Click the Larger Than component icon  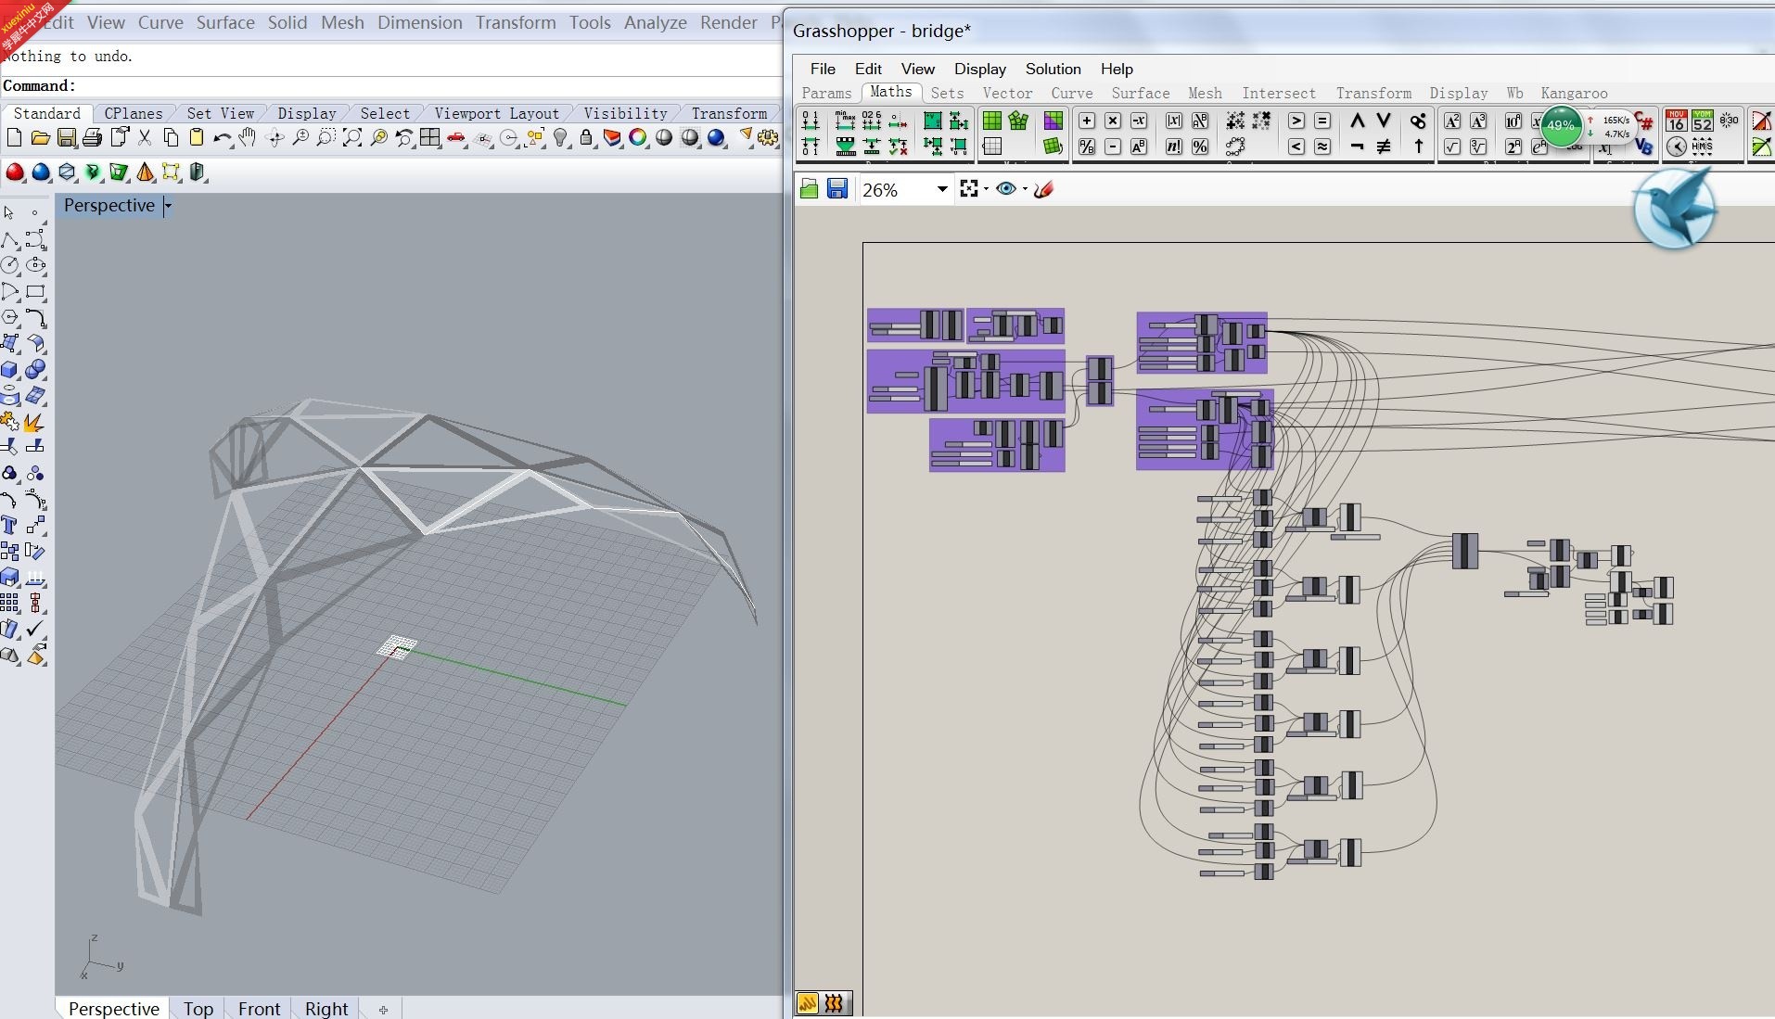(x=1296, y=121)
